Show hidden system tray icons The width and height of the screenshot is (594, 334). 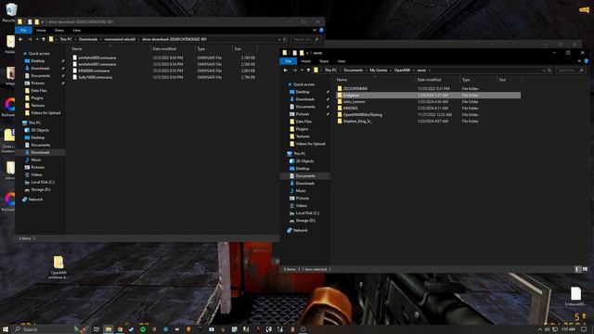coord(540,329)
